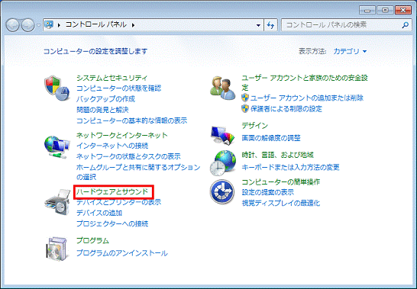Open デバイスとプリンターの表示 link
Image resolution: width=417 pixels, height=289 pixels.
pyautogui.click(x=119, y=202)
